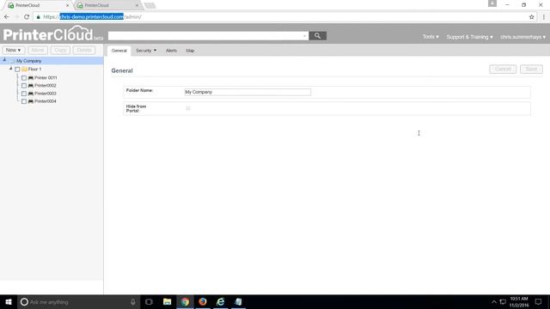This screenshot has width=550, height=309.
Task: Click the Printer0002 printer icon
Action: tap(31, 86)
